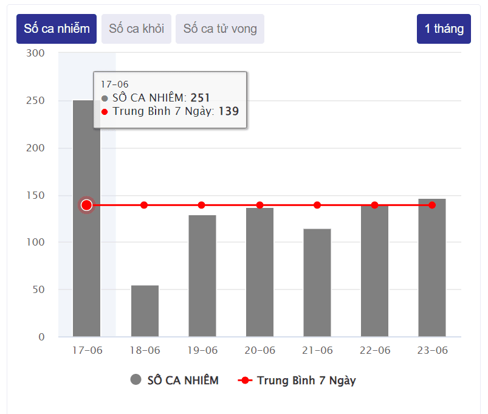Toggle Trung Bình 7 Ngày legend series
488x414 pixels.
coord(306,381)
